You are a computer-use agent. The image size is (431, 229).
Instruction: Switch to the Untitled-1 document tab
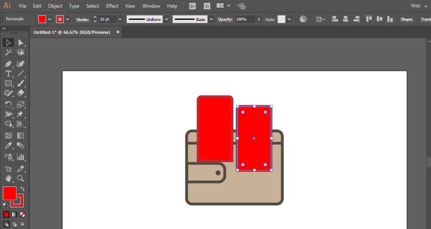(x=72, y=32)
